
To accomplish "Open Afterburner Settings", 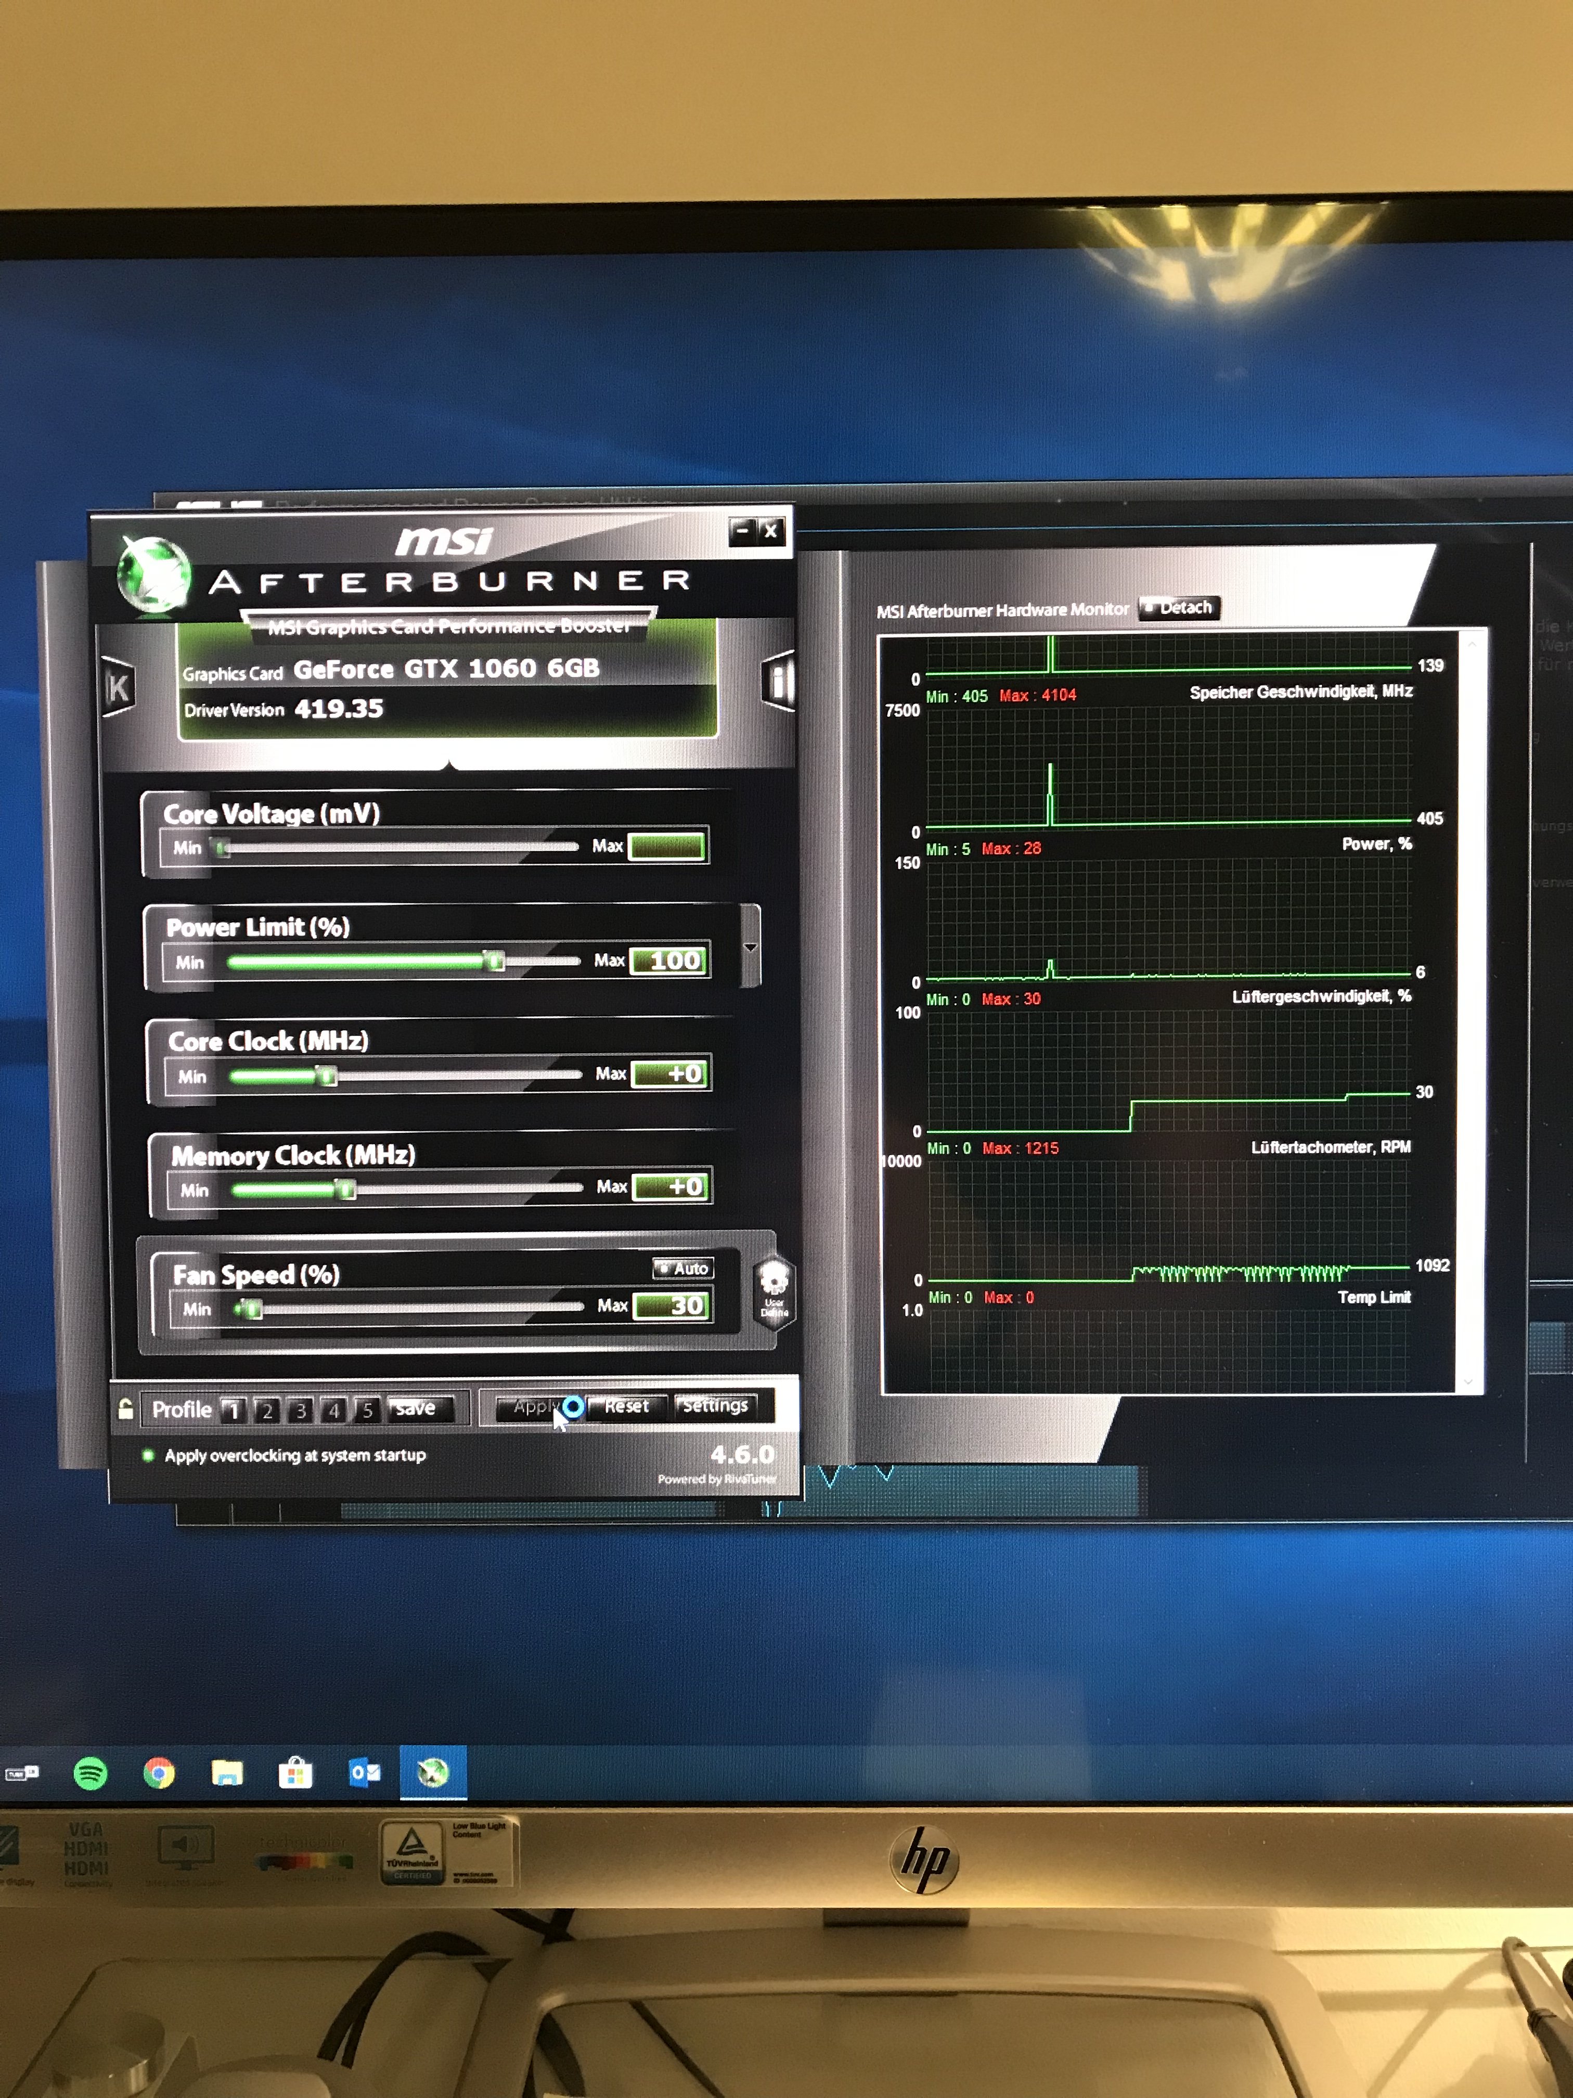I will click(x=715, y=1405).
